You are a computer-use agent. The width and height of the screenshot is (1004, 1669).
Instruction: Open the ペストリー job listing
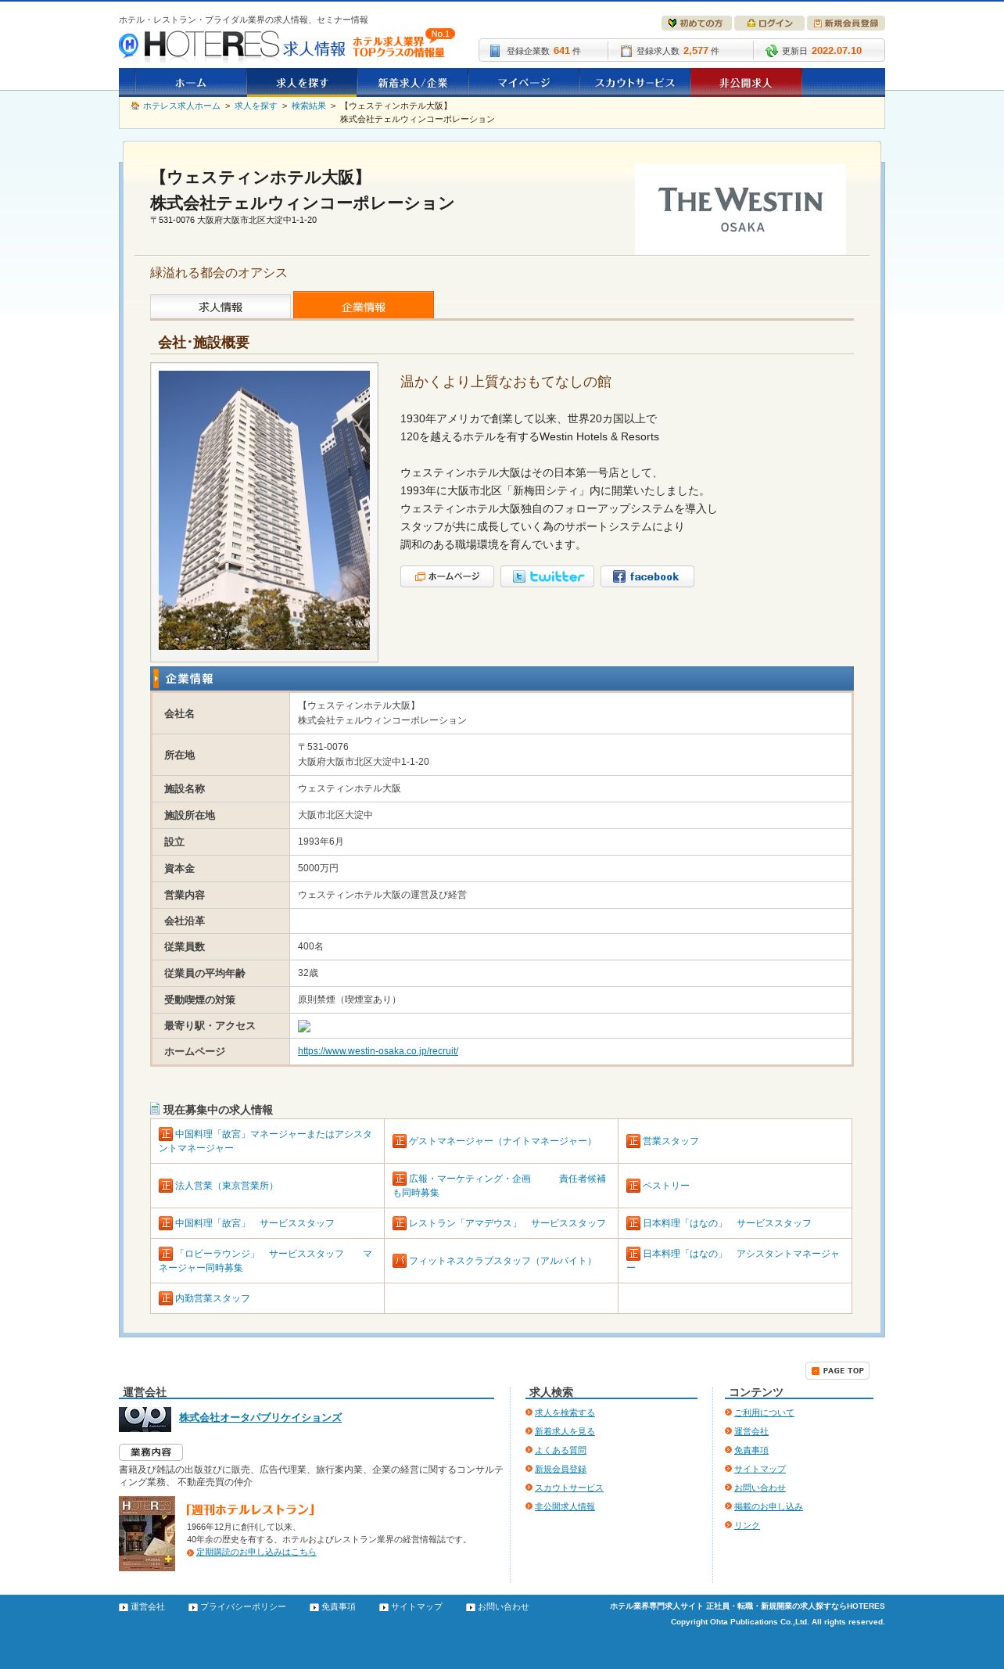click(666, 1186)
